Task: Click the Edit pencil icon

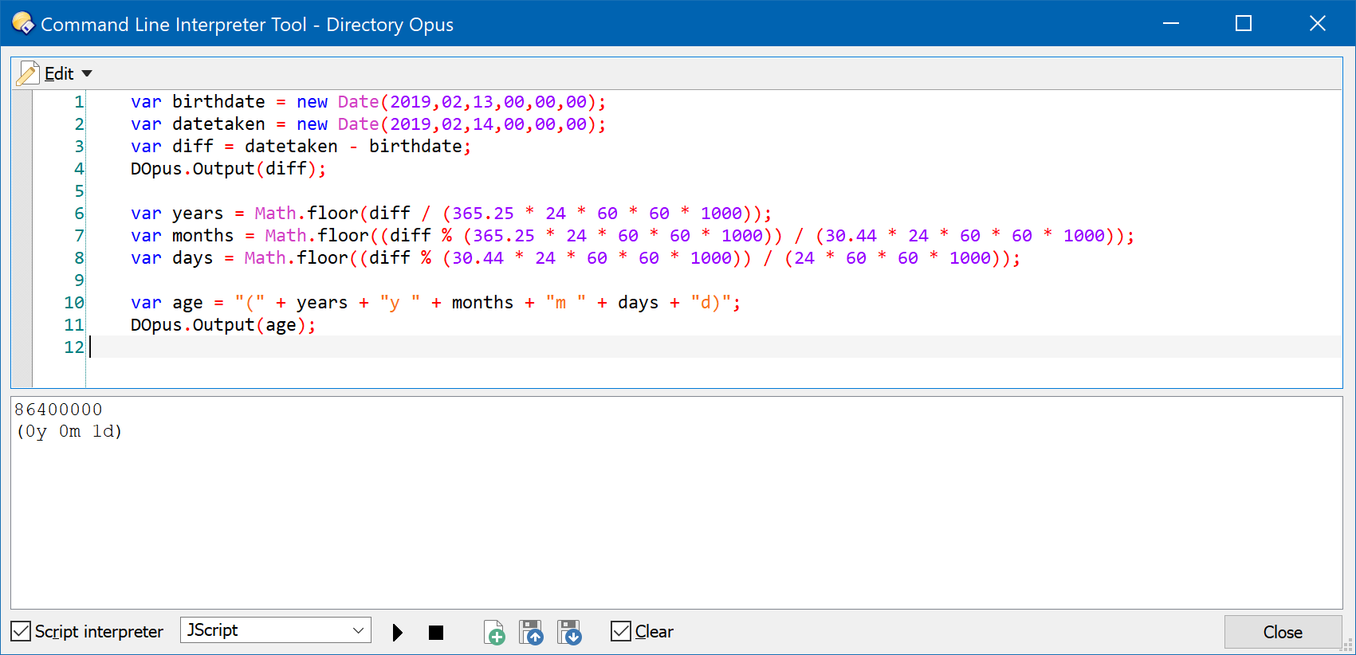Action: tap(28, 73)
